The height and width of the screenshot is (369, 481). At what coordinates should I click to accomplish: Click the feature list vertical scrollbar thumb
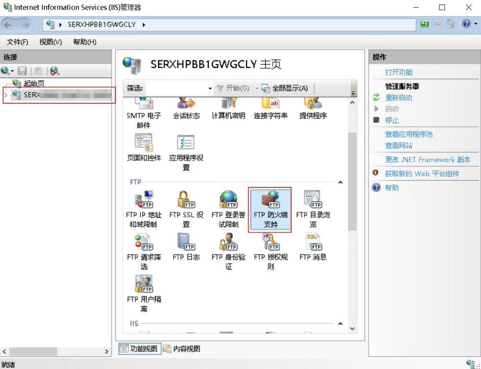click(x=353, y=182)
